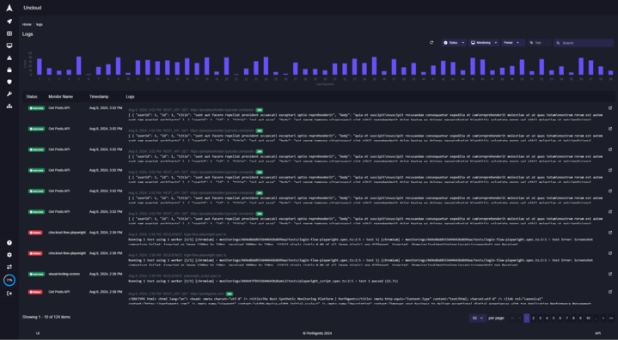Click the wrench tools icon in sidebar
The width and height of the screenshot is (618, 340).
pyautogui.click(x=9, y=94)
